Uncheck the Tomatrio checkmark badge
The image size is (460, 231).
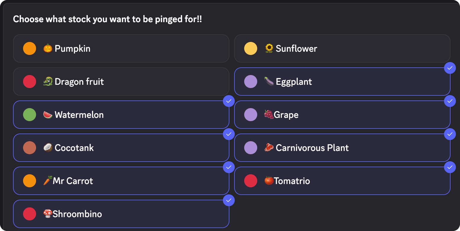[450, 167]
